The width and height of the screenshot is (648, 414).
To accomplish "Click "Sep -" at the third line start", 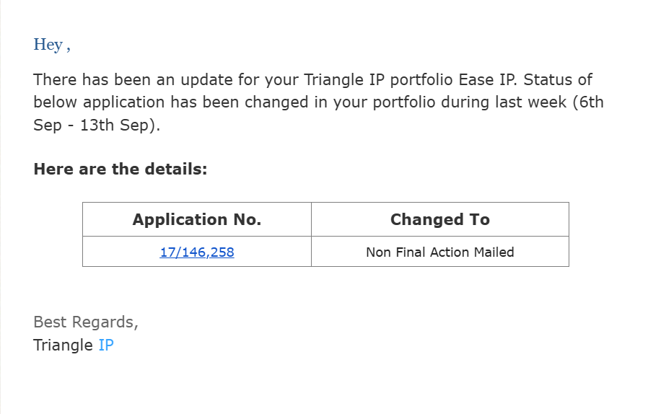I will point(52,123).
